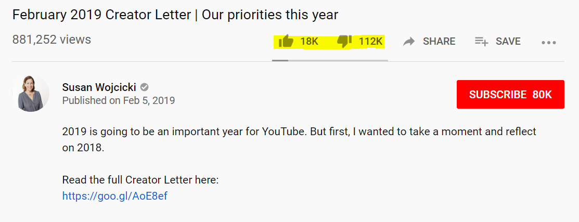The height and width of the screenshot is (222, 579).
Task: Click the save to playlist icon
Action: [x=481, y=42]
